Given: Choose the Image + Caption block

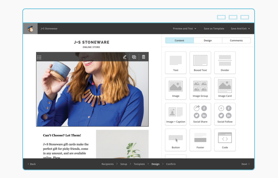Looking at the screenshot, I should pos(176,114).
